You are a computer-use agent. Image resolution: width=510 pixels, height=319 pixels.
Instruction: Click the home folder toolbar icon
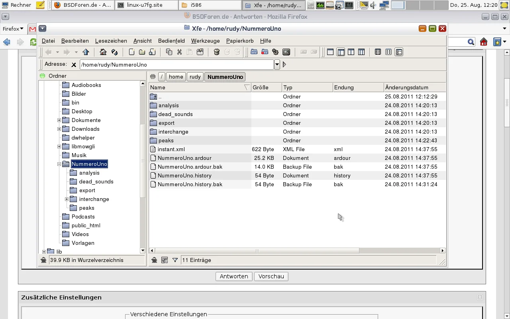pos(103,52)
